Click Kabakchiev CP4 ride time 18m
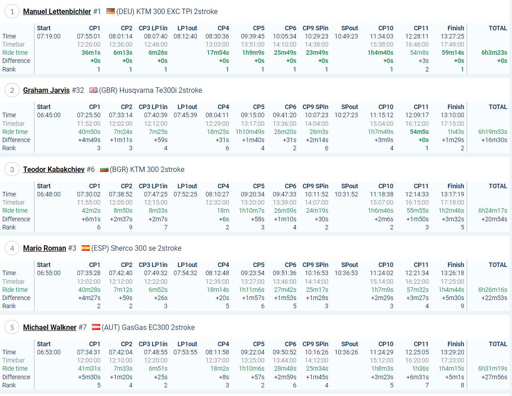Image resolution: width=512 pixels, height=396 pixels. point(223,210)
